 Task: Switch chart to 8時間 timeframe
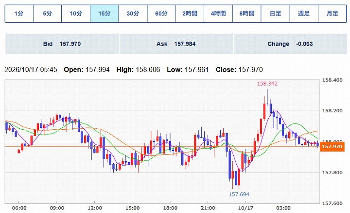click(247, 14)
